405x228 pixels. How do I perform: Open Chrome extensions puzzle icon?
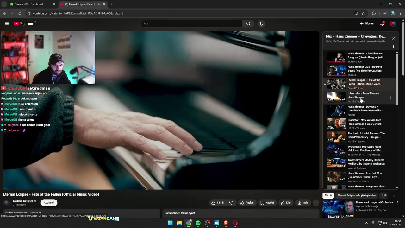tap(374, 13)
